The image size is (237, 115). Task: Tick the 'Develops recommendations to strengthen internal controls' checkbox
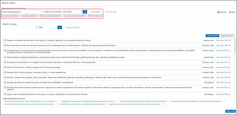tap(5, 62)
